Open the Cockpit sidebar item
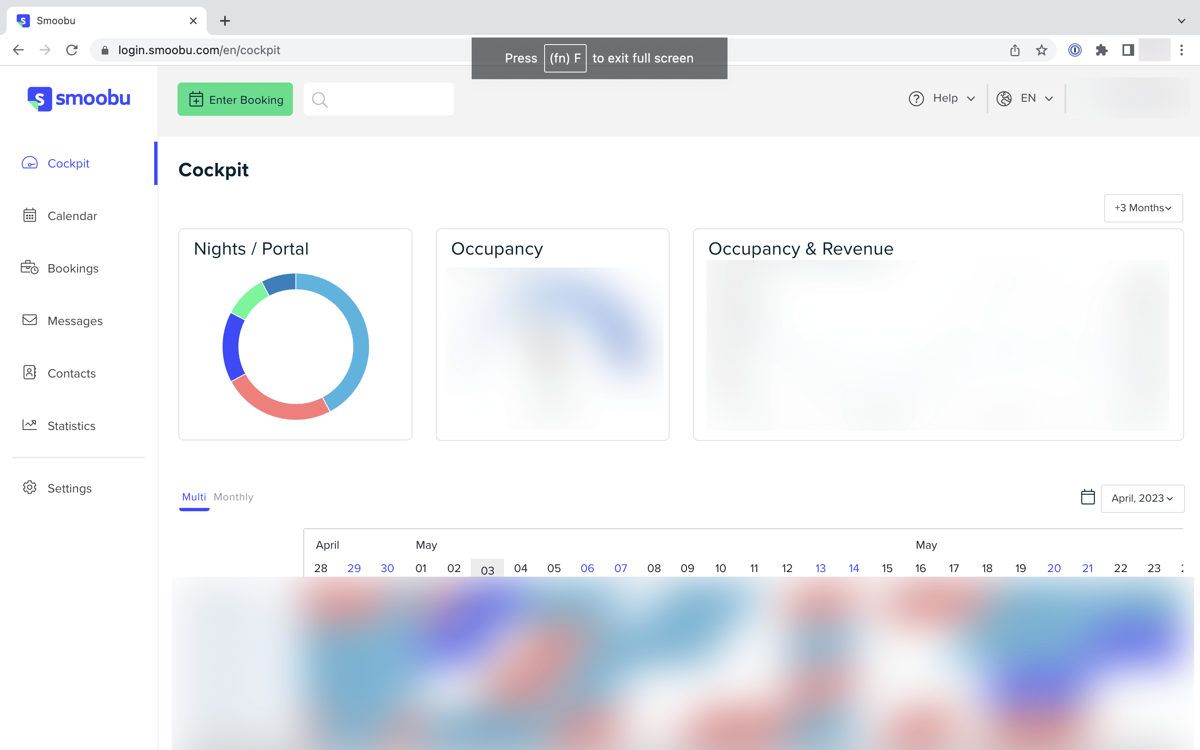This screenshot has width=1200, height=750. [x=68, y=163]
